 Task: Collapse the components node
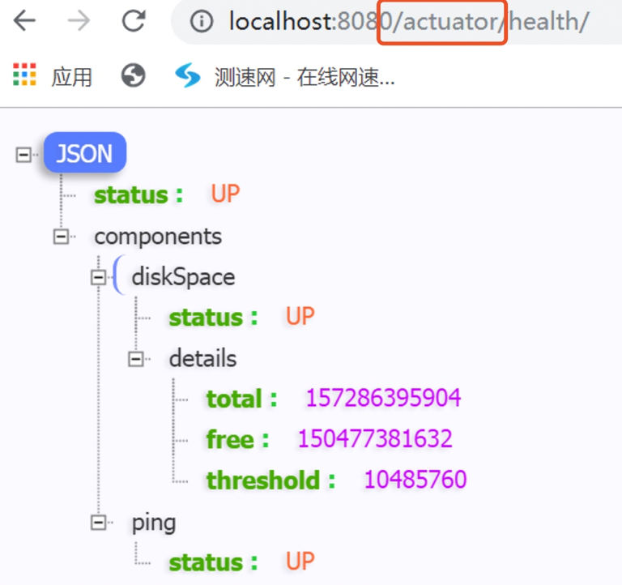(61, 237)
